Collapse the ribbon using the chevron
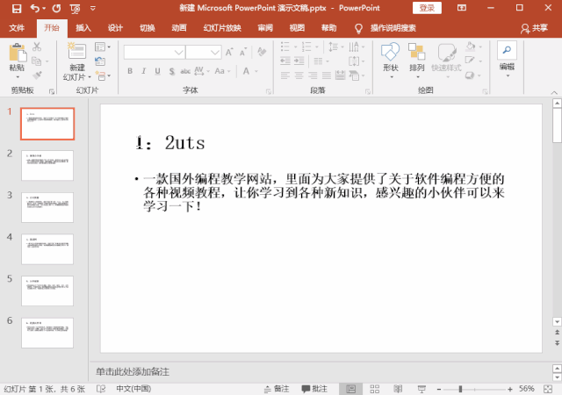Viewport: 562px width, 395px height. point(554,92)
